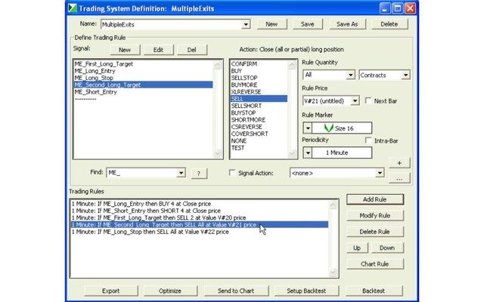Click the Add Rule button
Image resolution: width=484 pixels, height=302 pixels.
(375, 199)
